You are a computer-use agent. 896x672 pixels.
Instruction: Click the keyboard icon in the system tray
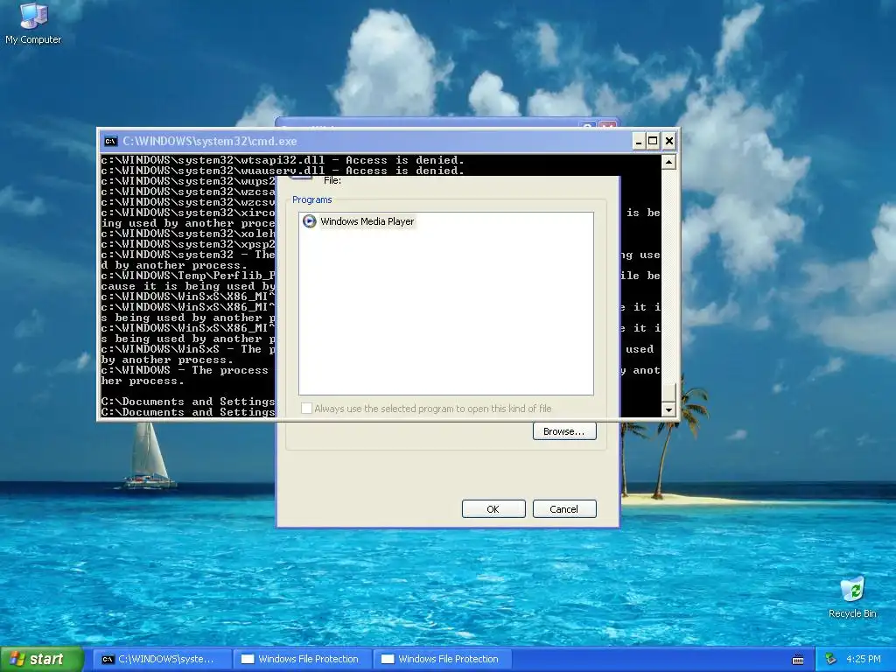798,660
